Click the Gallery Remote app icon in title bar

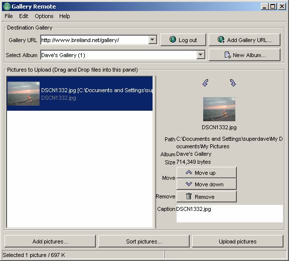[x=7, y=7]
